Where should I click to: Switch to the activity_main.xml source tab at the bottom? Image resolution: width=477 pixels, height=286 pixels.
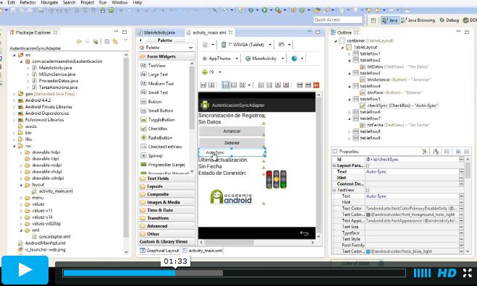202,251
